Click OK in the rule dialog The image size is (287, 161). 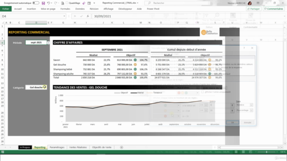tap(232, 123)
